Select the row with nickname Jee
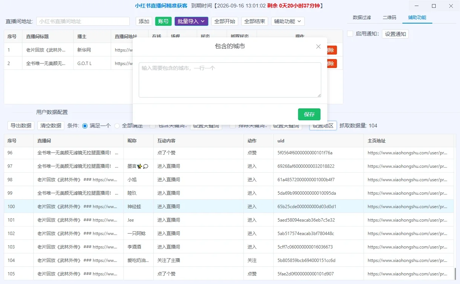 (229, 220)
